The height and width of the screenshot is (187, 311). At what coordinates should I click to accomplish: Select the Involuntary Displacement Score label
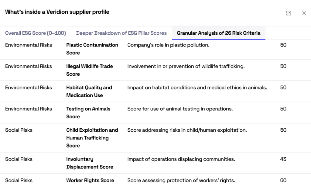(x=90, y=163)
